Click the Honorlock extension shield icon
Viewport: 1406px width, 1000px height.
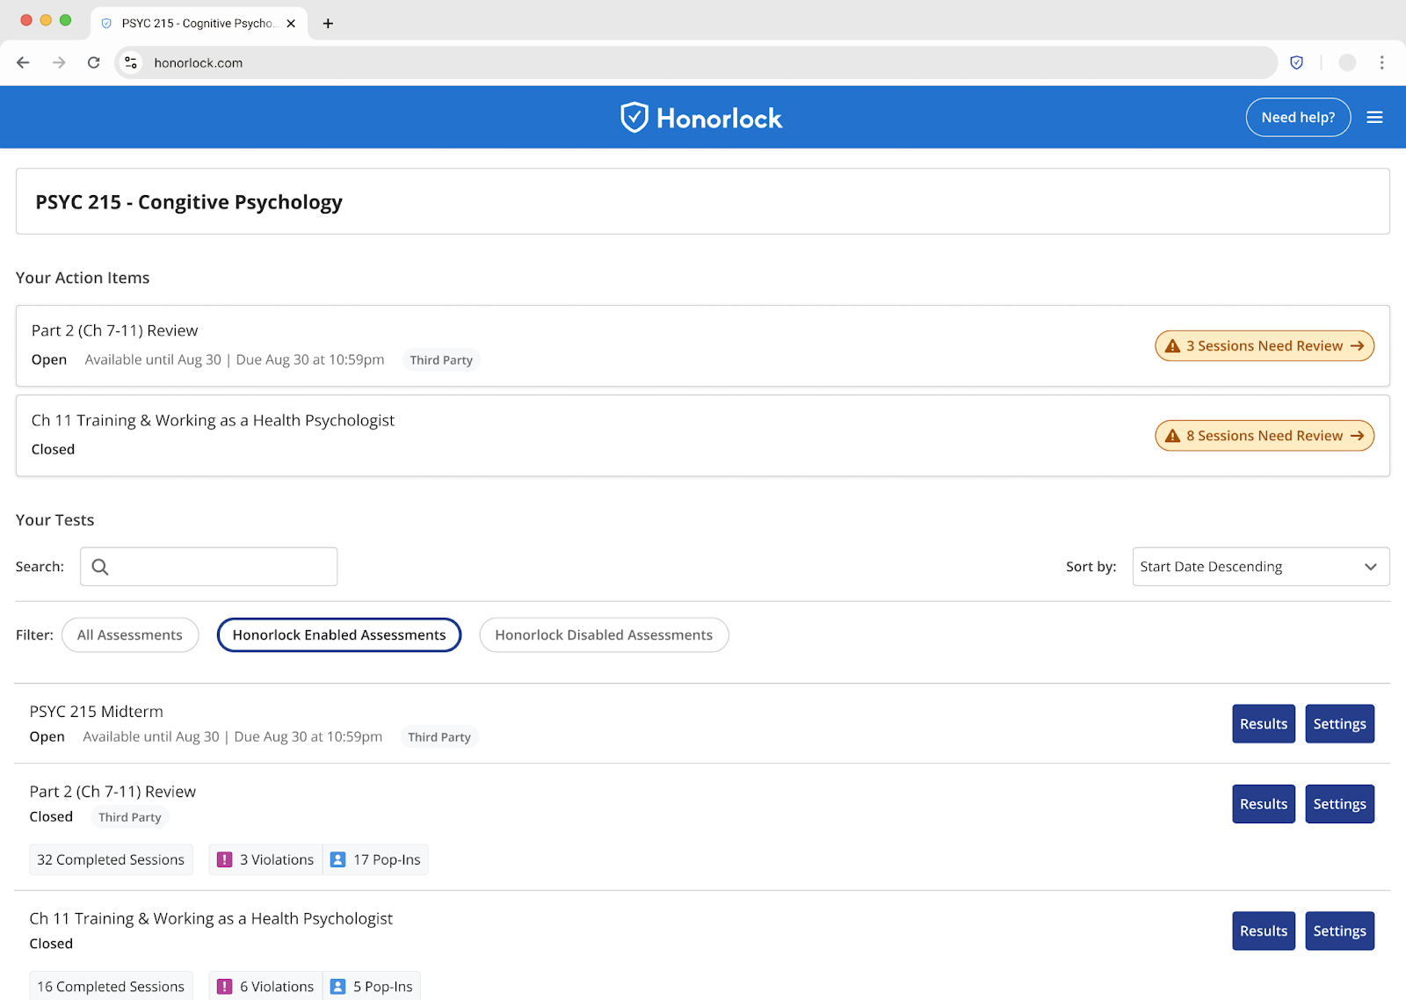1296,62
